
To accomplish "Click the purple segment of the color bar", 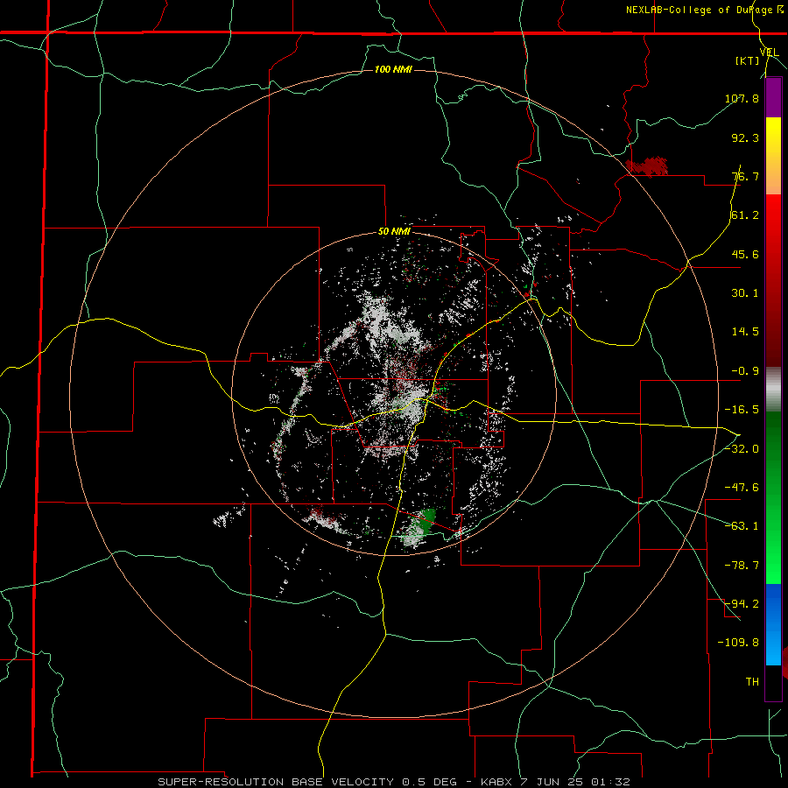I will (773, 97).
